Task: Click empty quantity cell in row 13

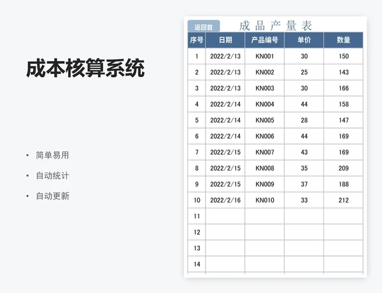Action: click(x=344, y=248)
